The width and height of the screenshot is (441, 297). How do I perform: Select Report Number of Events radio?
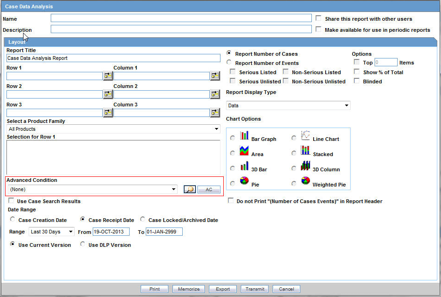229,62
